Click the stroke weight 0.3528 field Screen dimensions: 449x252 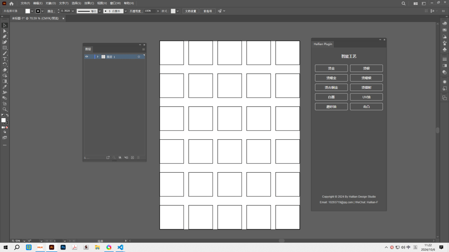[65, 11]
